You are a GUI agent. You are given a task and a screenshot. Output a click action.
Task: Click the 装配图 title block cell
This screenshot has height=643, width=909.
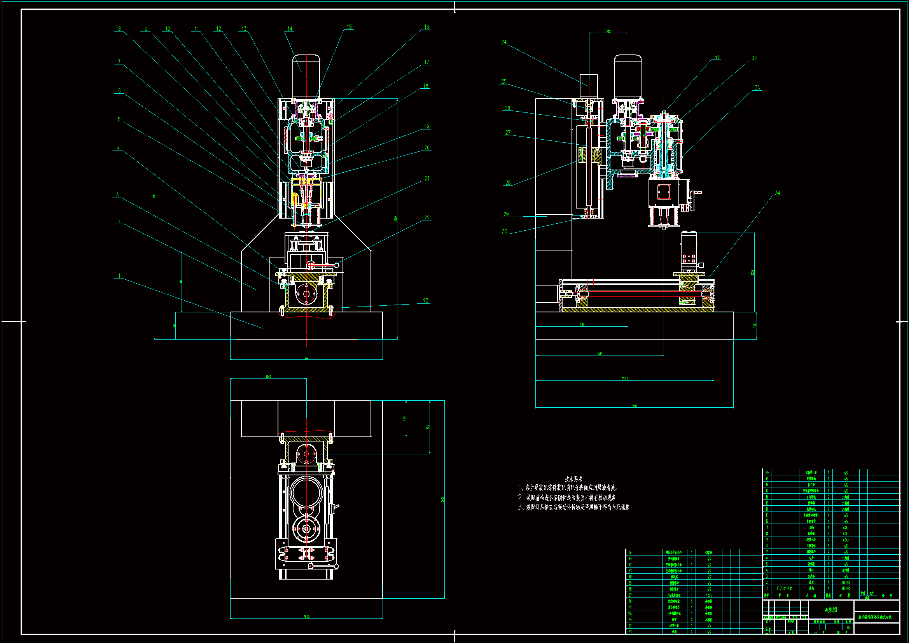830,610
